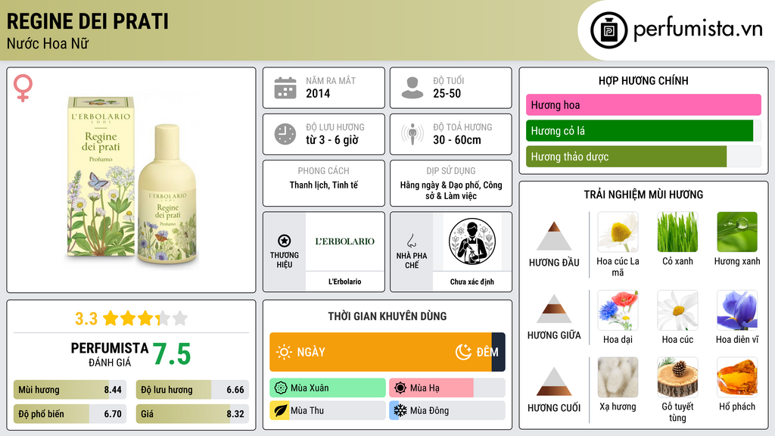
Task: Select the Hoa cúc daisy note image
Action: point(677,310)
